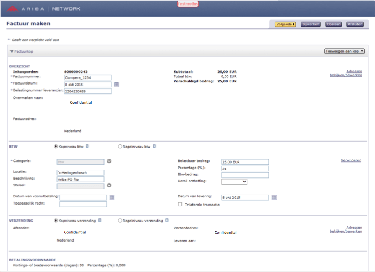Screen dimensions: 375x272
Task: Click the Datum van levering field
Action: click(x=245, y=197)
